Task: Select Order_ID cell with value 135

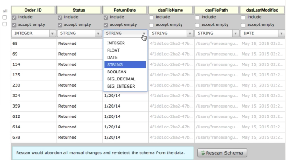Action: pos(34,75)
